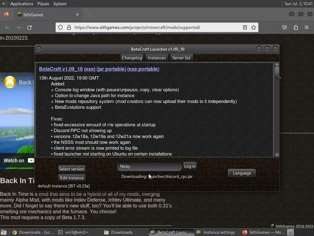Click the Edit instance button
Viewport: 314px width, 236px height.
click(72, 178)
